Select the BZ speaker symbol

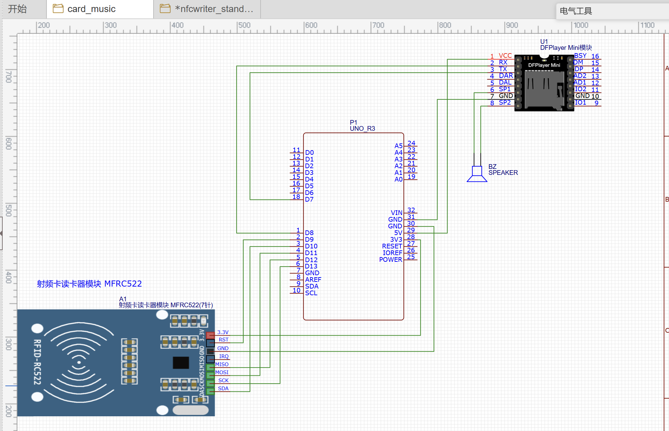pos(477,174)
